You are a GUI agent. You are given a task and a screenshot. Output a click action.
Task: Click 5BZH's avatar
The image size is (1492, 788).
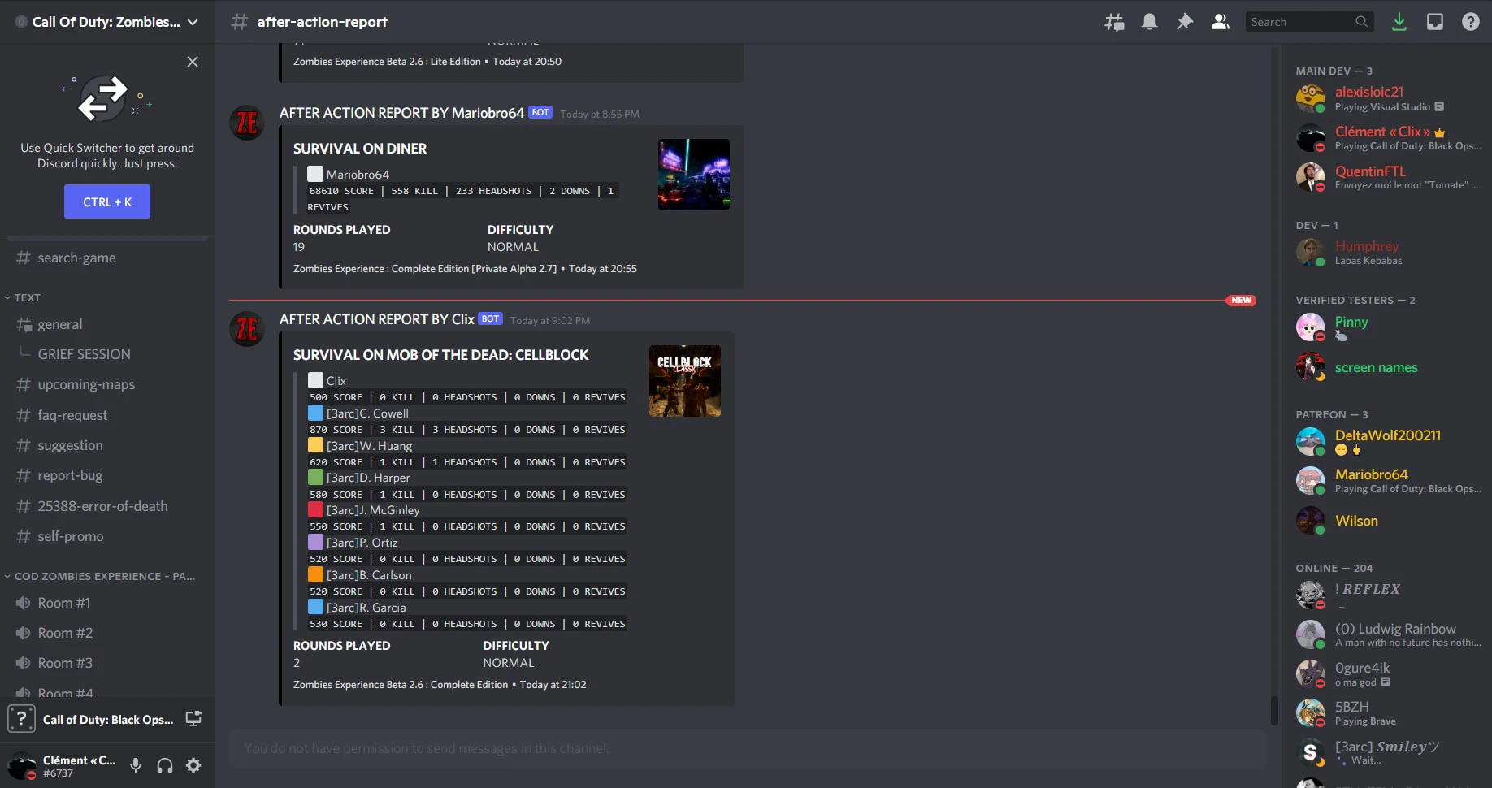[x=1310, y=713]
